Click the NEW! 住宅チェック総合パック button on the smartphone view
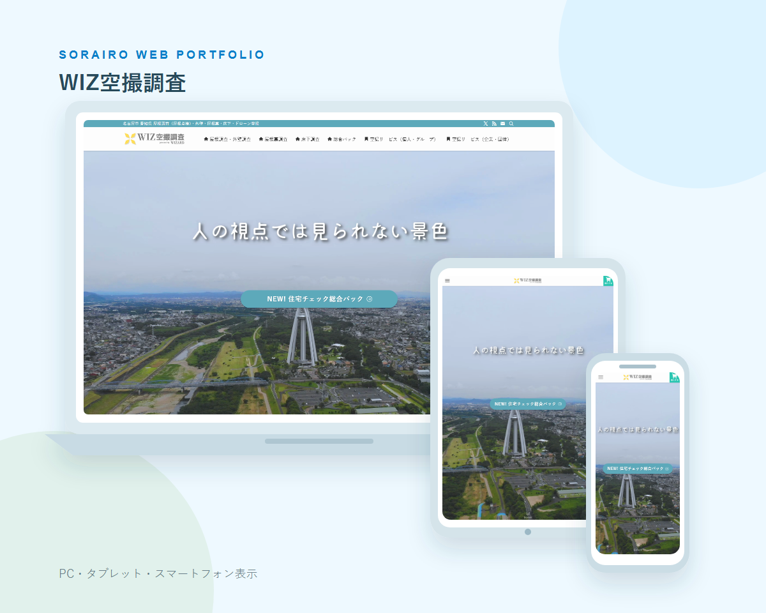This screenshot has height=613, width=766. coord(638,469)
